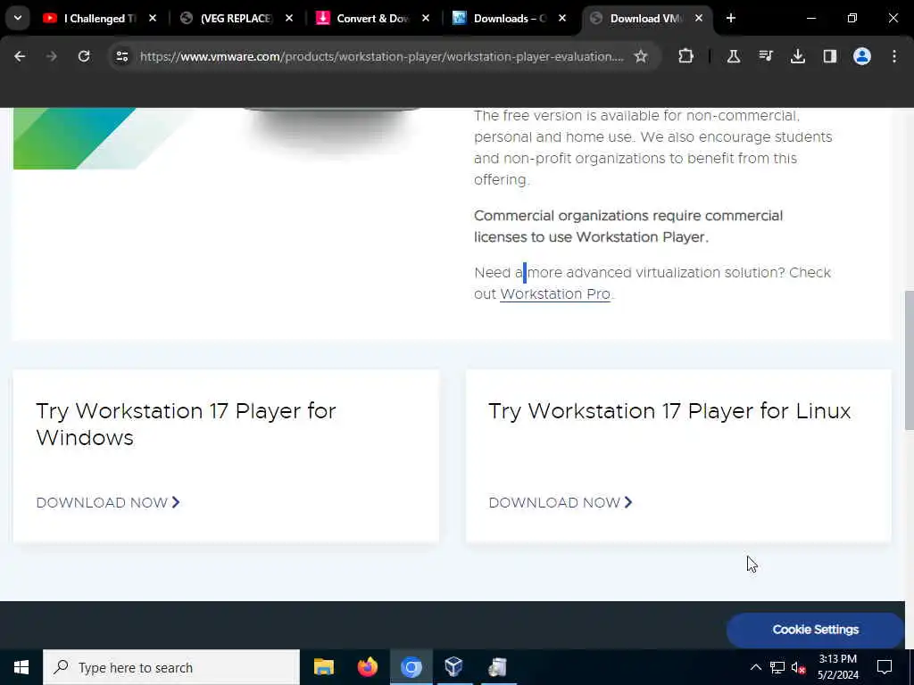This screenshot has height=685, width=914.
Task: Open Chrome three-dot menu
Action: coord(894,56)
